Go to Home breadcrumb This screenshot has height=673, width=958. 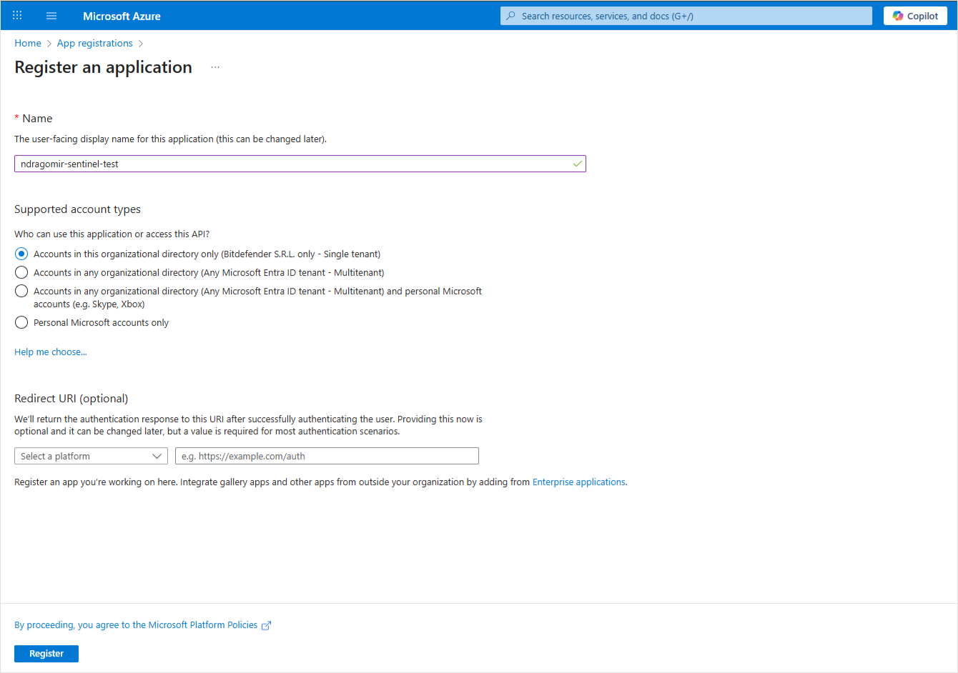click(x=28, y=44)
